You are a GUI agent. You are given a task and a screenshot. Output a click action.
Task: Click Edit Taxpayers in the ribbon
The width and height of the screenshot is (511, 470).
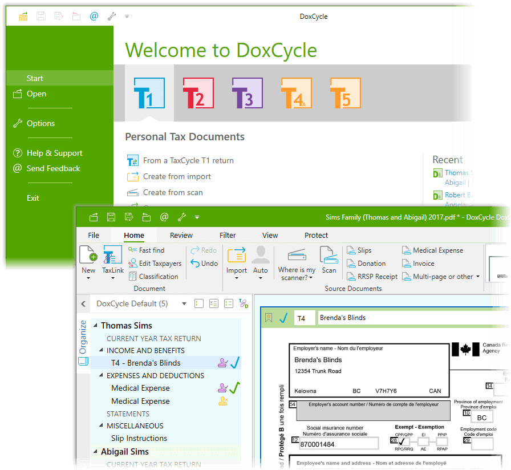coord(155,264)
